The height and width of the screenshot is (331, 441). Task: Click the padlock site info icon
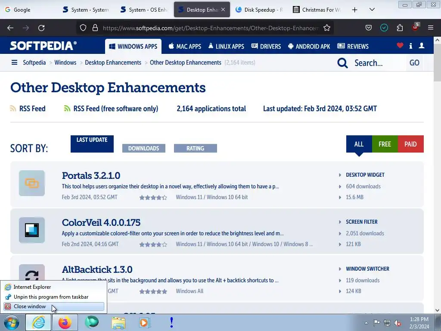point(95,28)
